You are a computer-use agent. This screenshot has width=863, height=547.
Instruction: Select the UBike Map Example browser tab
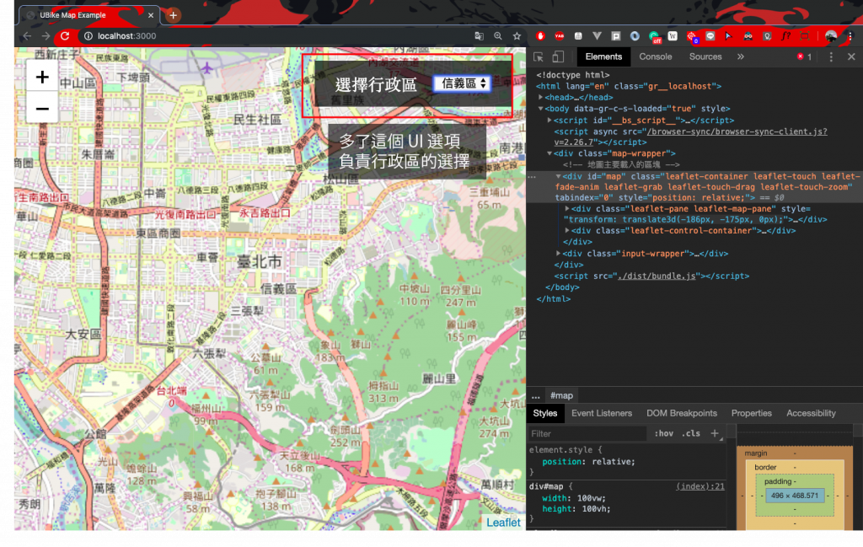[x=89, y=15]
